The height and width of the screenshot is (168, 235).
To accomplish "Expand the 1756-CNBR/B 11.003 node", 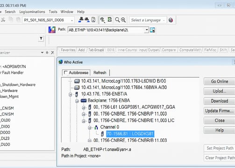I will coord(90,140).
